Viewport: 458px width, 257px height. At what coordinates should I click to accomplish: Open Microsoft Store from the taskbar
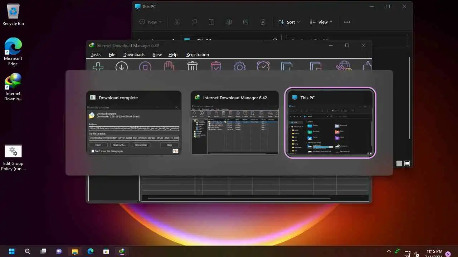pyautogui.click(x=106, y=251)
